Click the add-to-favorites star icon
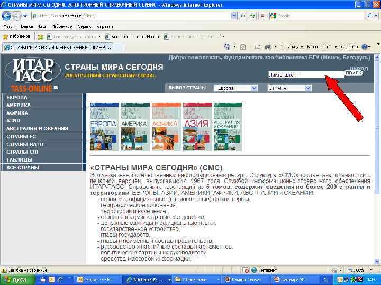The width and height of the screenshot is (381, 285). coord(40,36)
